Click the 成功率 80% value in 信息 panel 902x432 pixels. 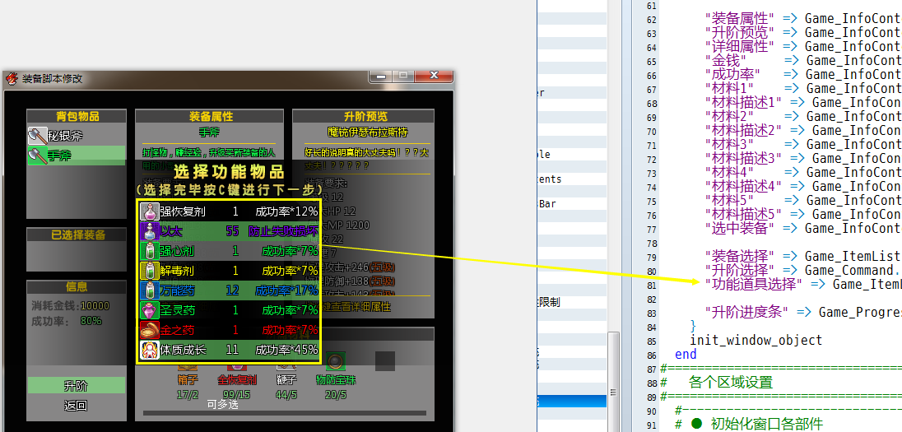(x=91, y=321)
